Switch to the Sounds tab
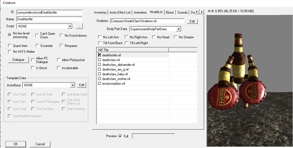 (182, 12)
